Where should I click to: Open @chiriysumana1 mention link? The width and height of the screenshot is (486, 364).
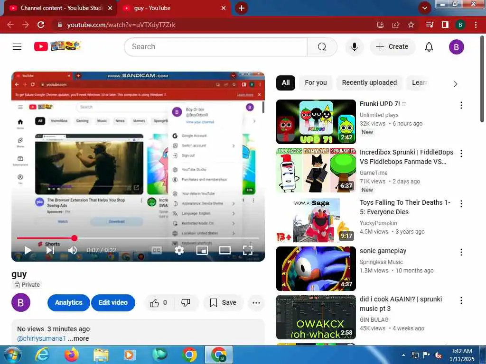42,338
